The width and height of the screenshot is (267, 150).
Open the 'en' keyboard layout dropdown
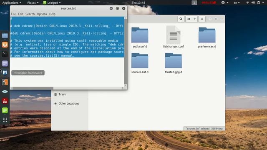click(237, 2)
